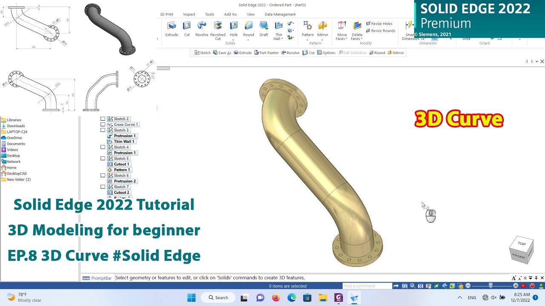
Task: Toggle the Sketch 2 checkbox
Action: 103,119
